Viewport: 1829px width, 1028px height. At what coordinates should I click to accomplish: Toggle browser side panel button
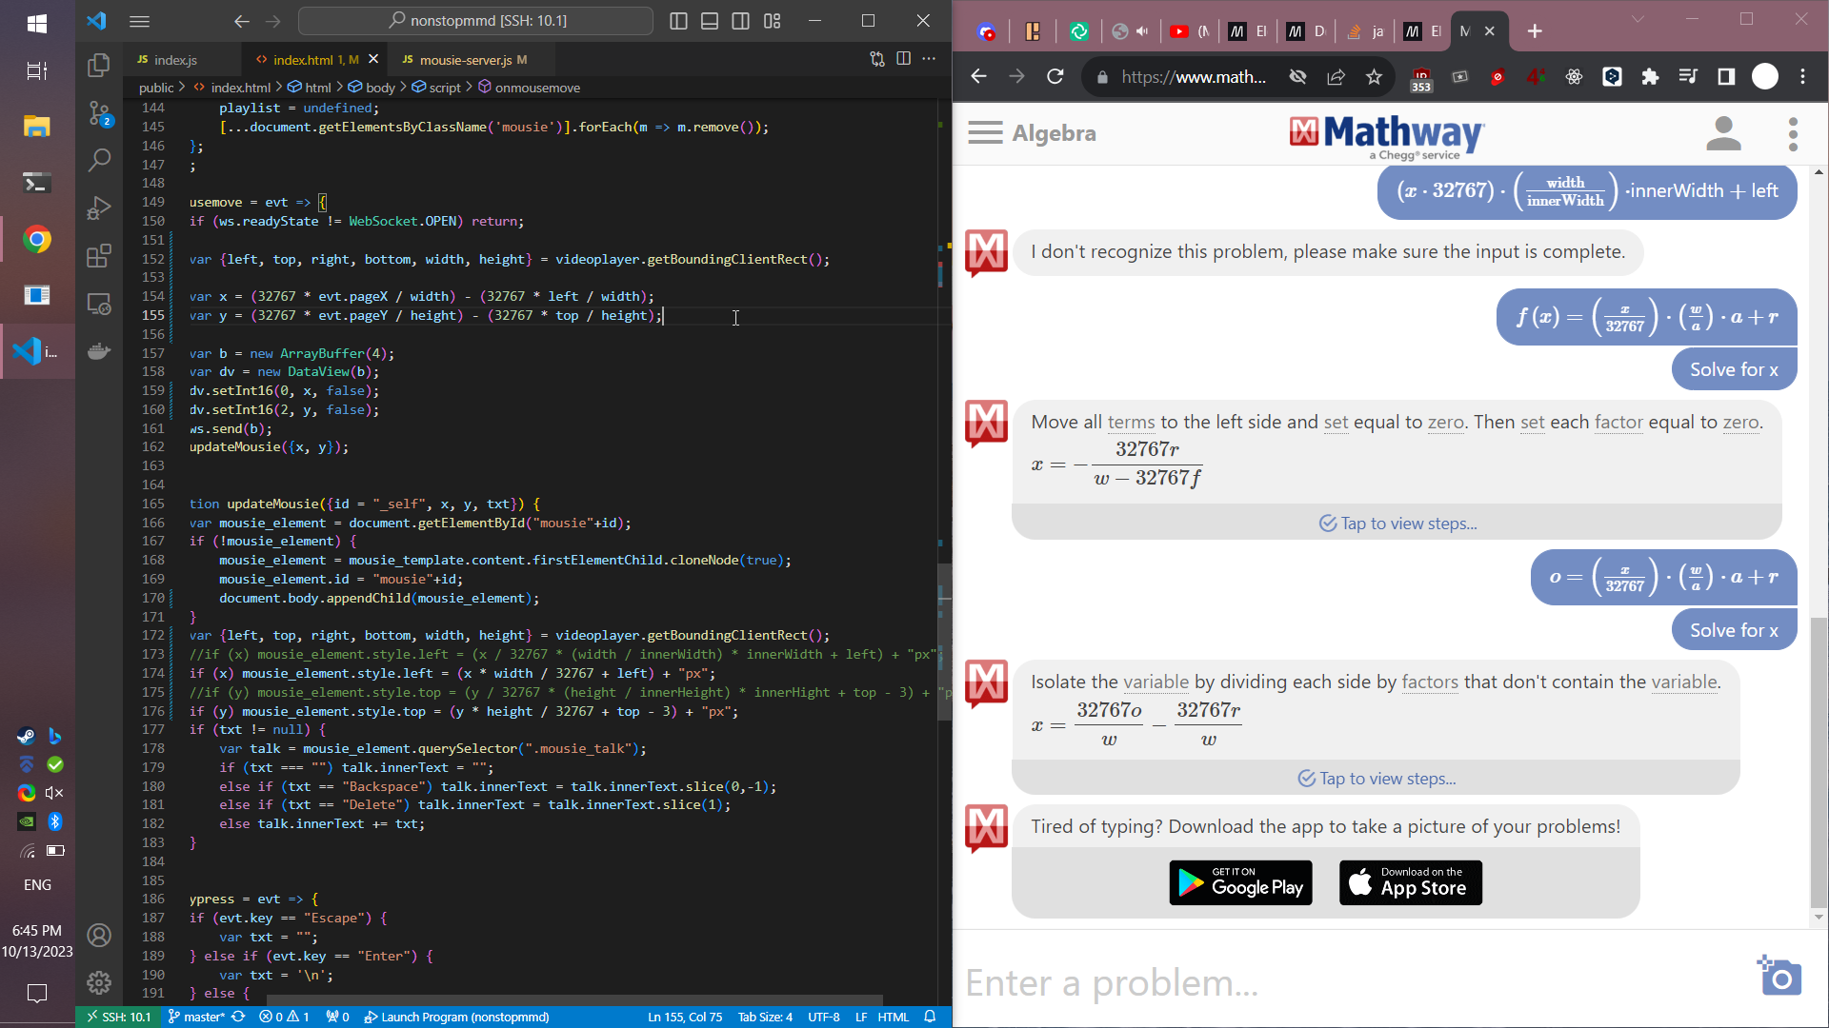coord(1726,77)
